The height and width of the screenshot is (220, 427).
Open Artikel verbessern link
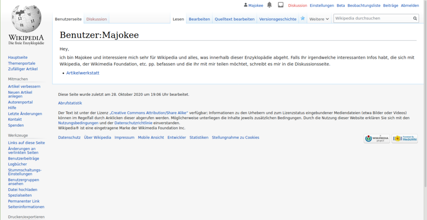point(24,86)
